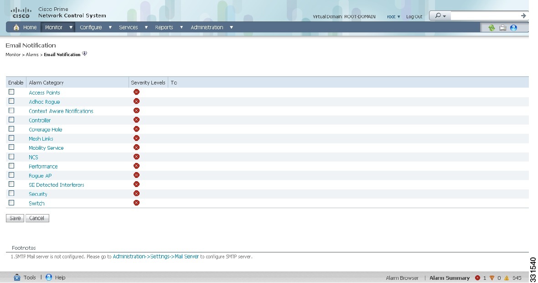Open Help next to Tools in the bottom bar
The width and height of the screenshot is (538, 283).
click(56, 278)
